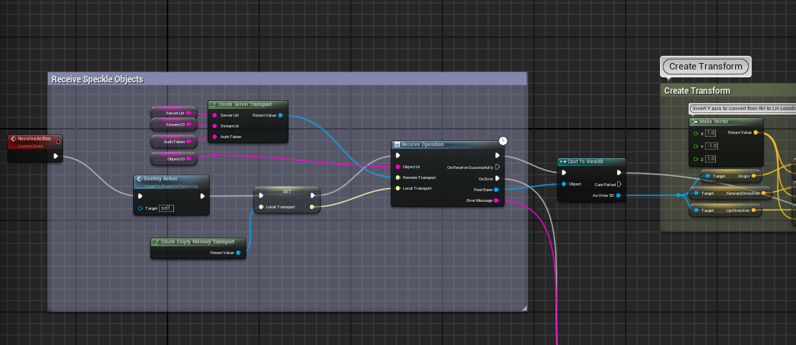Select the Object ID variable getter node
Viewport: 796px width, 345px height.
(x=174, y=159)
